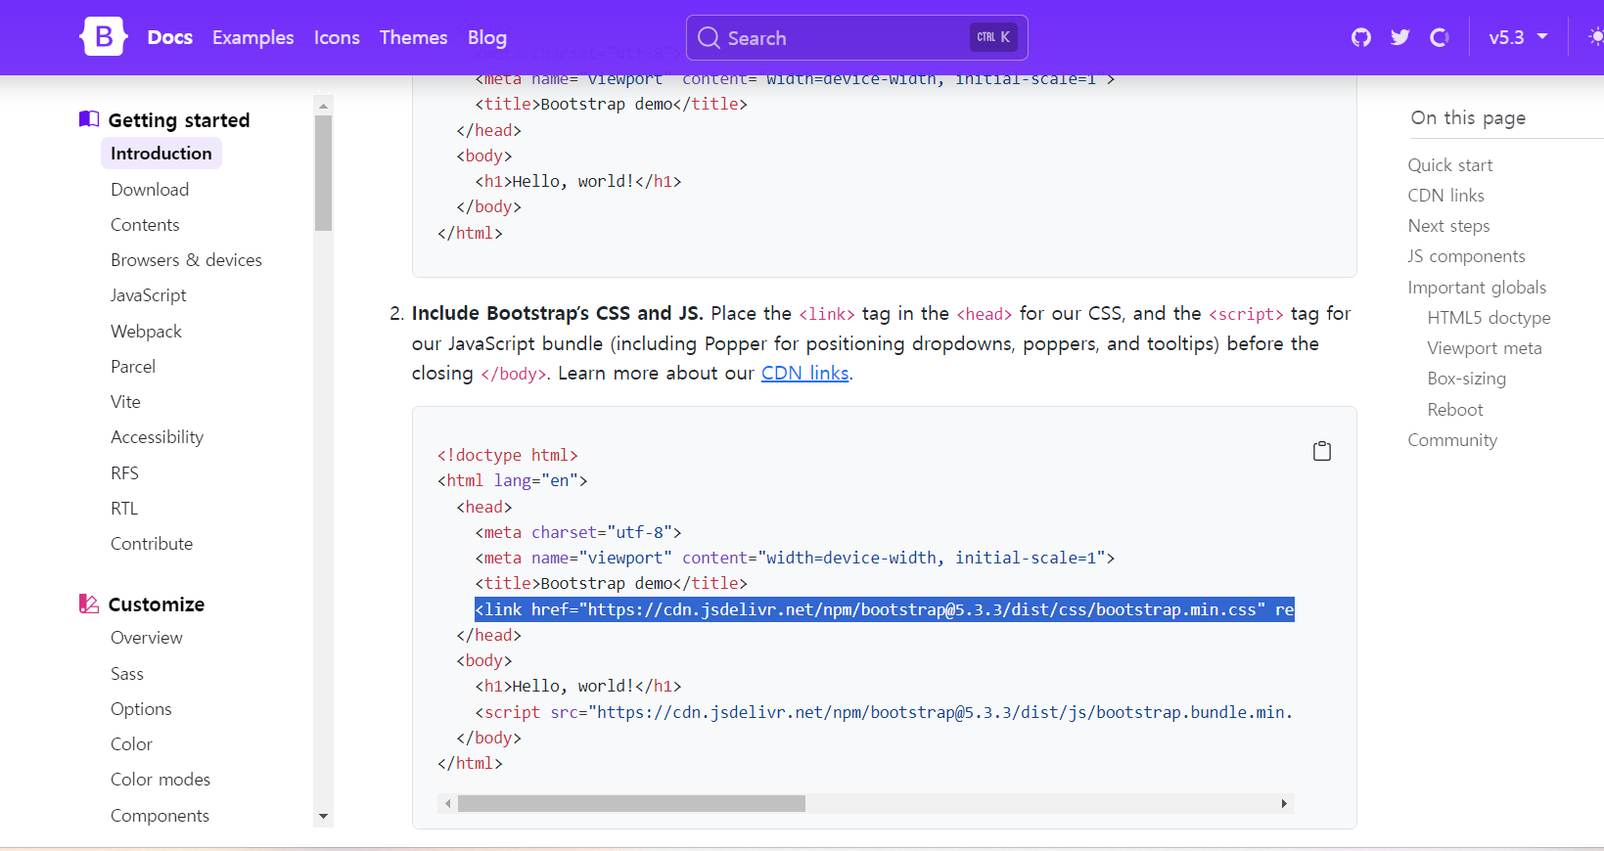Open RFS sidebar link
Screen dimensions: 1604x851
[x=124, y=473]
